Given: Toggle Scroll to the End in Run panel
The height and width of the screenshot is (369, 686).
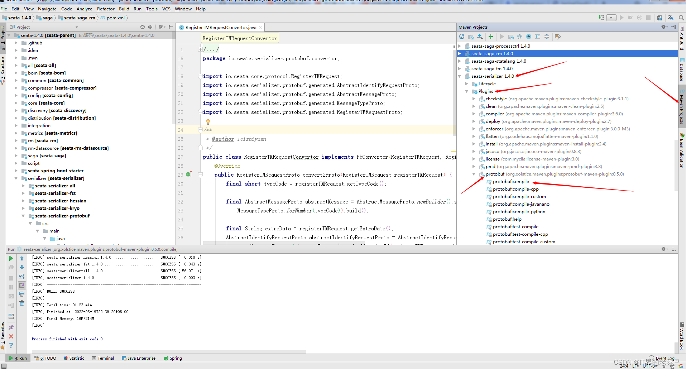Looking at the screenshot, I should pos(22,285).
